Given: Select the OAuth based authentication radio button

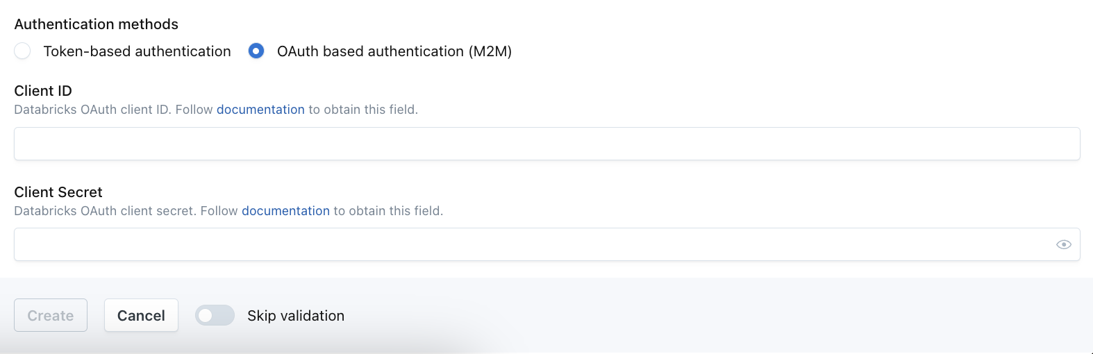Looking at the screenshot, I should point(256,51).
